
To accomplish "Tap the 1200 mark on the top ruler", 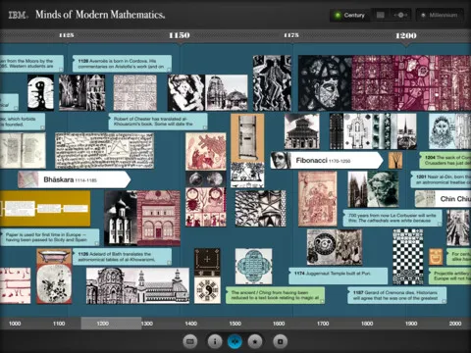I will (406, 35).
